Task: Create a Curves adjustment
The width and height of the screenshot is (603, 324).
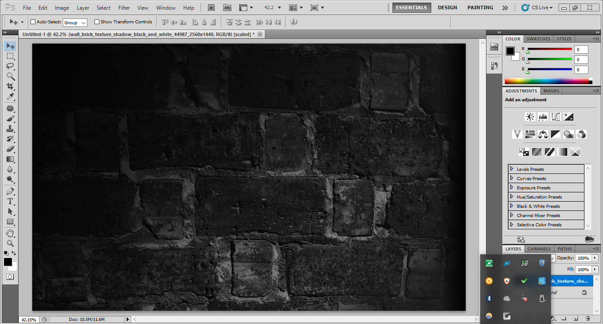Action: pos(556,117)
